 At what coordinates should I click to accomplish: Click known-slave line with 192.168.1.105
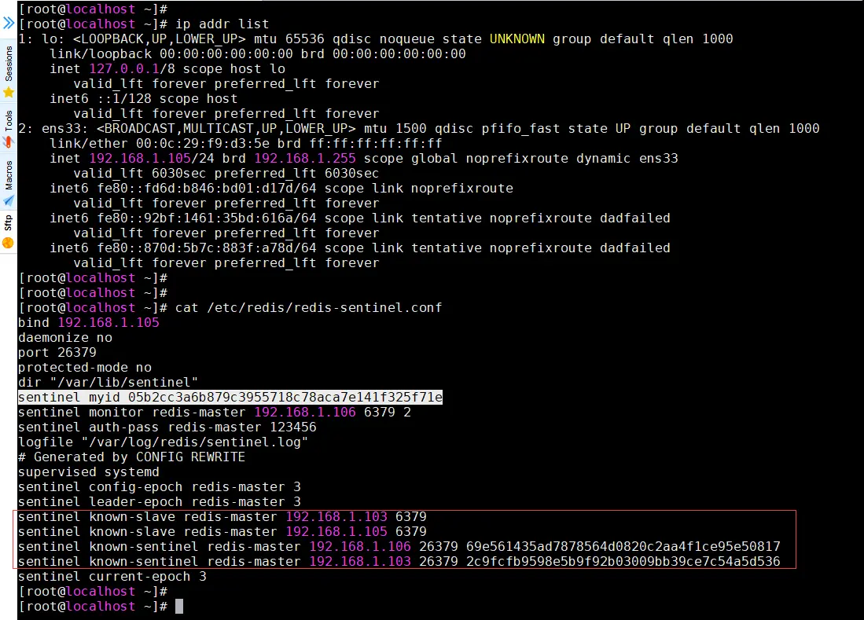click(x=222, y=531)
